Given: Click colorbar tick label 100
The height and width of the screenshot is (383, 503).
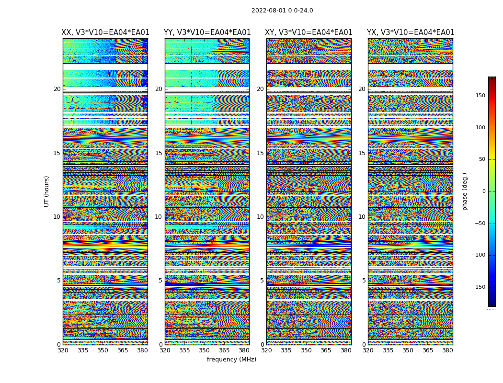Looking at the screenshot, I should [x=480, y=127].
